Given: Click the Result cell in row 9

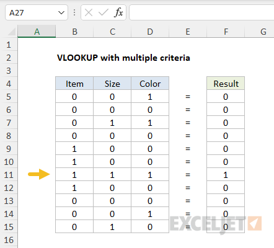Looking at the screenshot, I should 226,149.
